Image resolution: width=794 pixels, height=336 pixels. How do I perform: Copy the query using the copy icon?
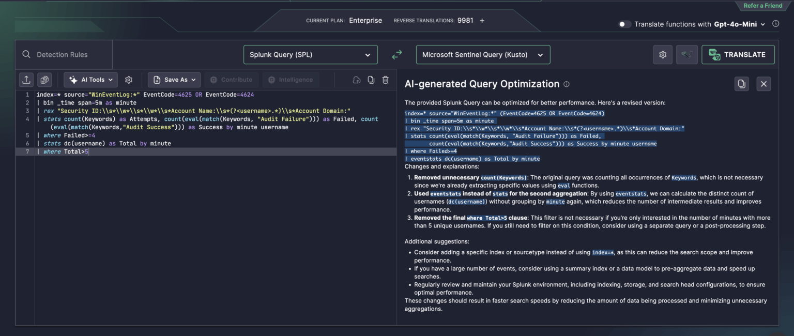(371, 80)
